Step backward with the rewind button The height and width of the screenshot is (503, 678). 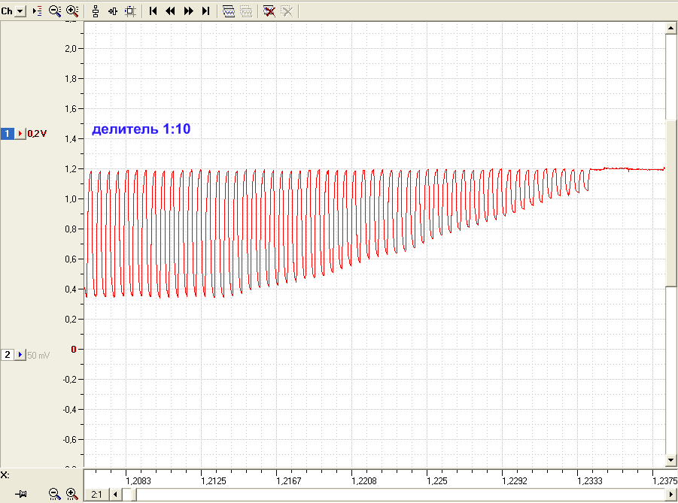point(170,11)
